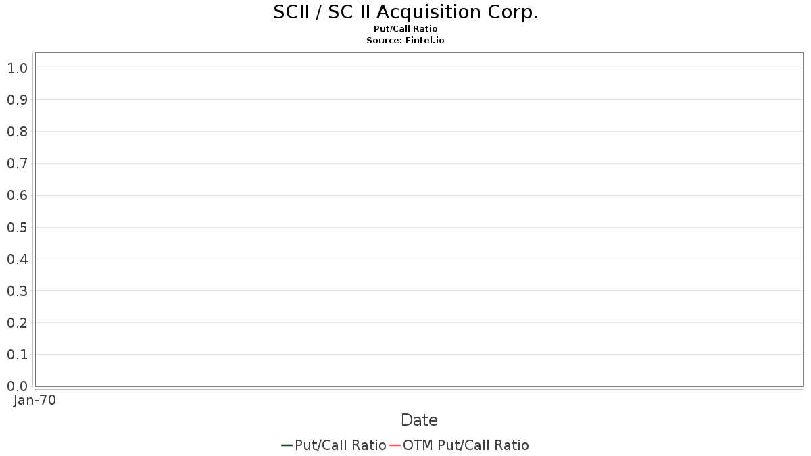Image resolution: width=811 pixels, height=456 pixels.
Task: Click the 0.7 y-axis label
Action: point(17,163)
